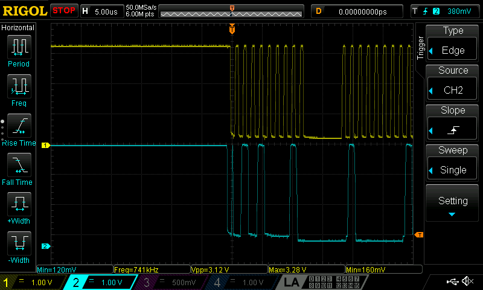Click the rising edge trigger icon in the top bar
Image resolution: width=483 pixels, height=290 pixels.
(426, 11)
